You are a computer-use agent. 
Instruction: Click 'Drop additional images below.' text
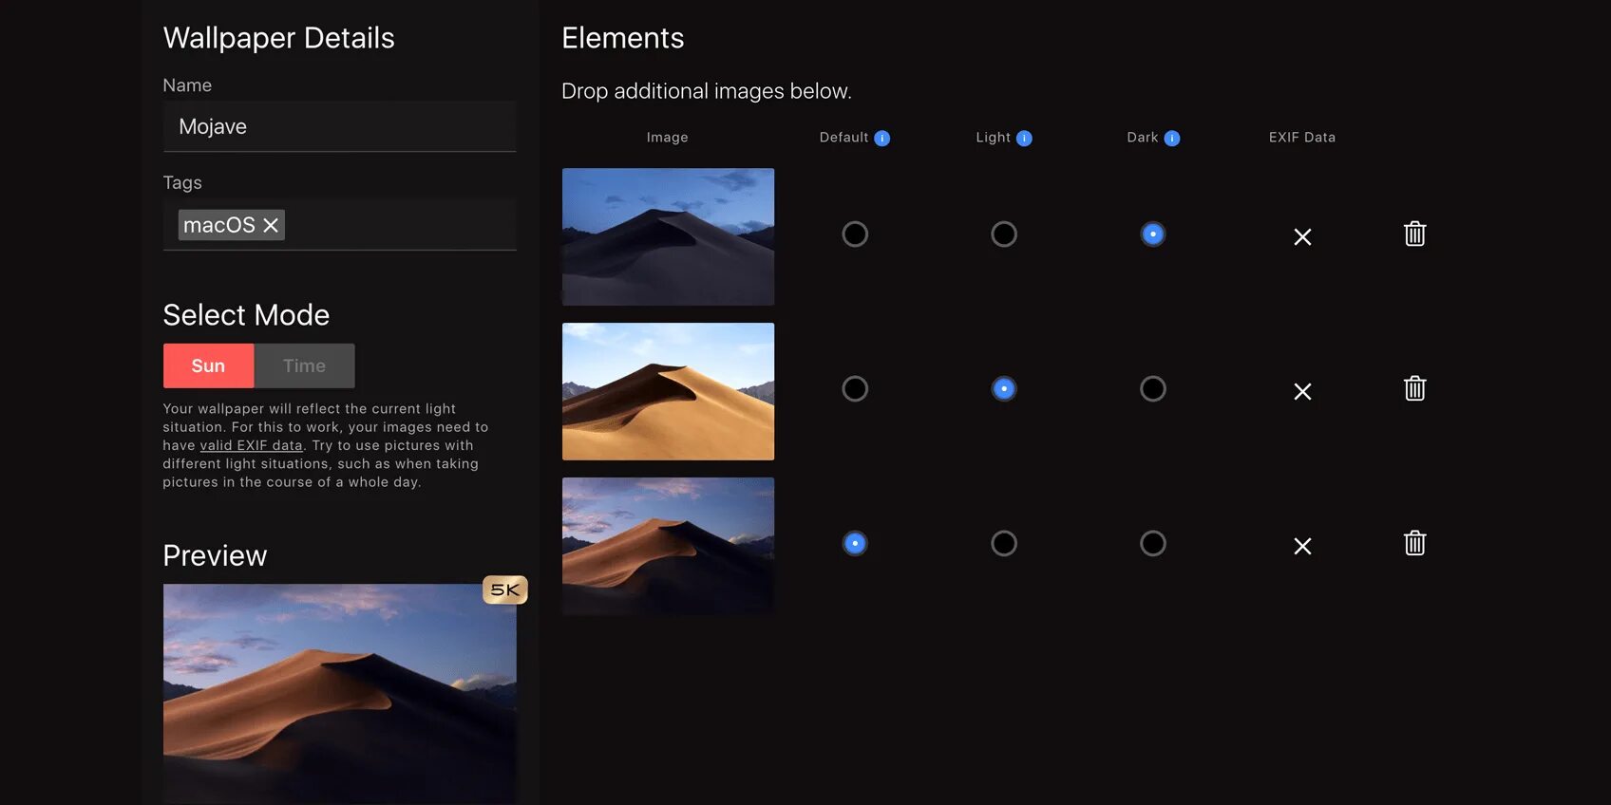tap(707, 91)
